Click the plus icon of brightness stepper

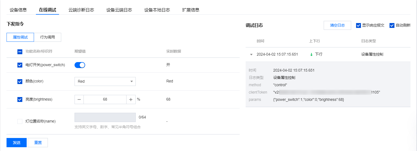131,99
